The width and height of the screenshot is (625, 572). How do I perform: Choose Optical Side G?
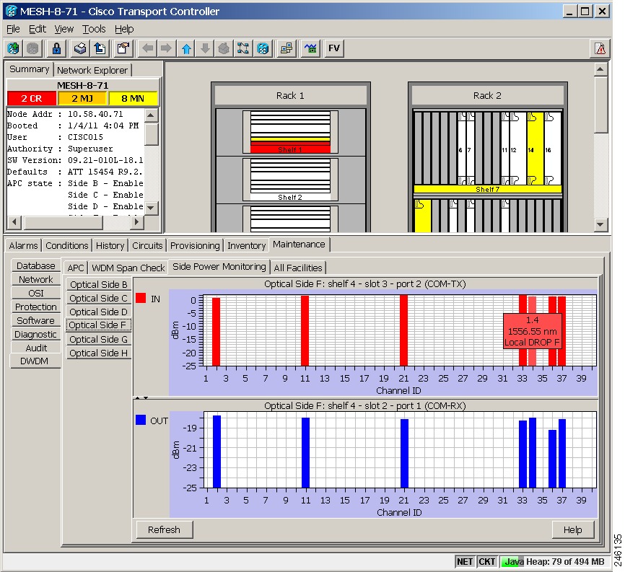point(98,339)
